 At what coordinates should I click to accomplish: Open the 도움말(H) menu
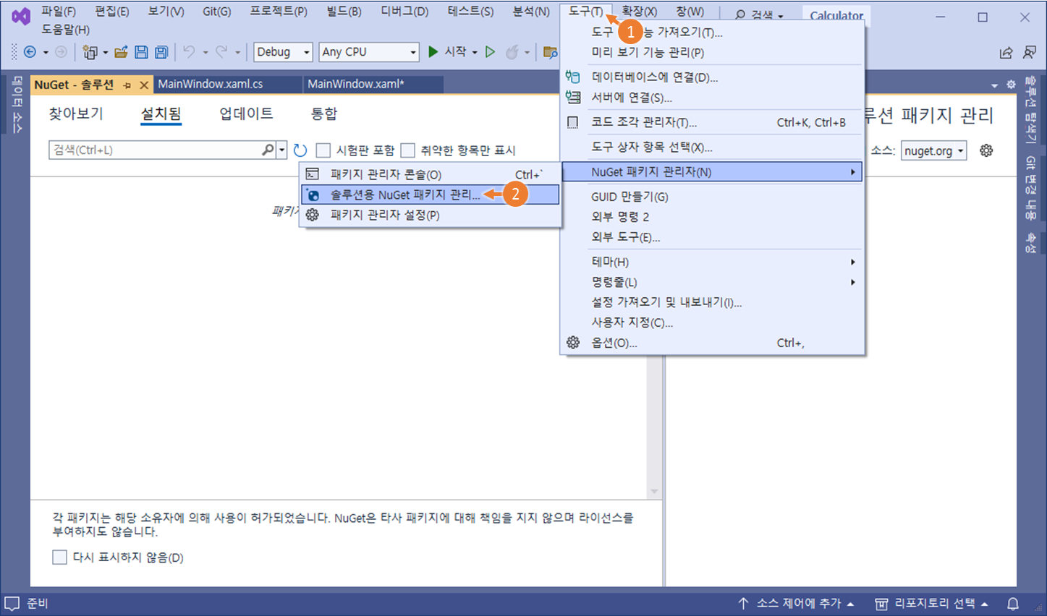pyautogui.click(x=65, y=30)
